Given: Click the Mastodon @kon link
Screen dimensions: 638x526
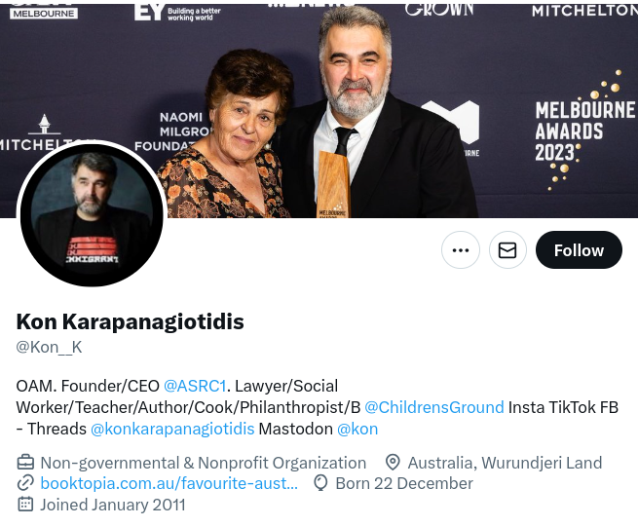Looking at the screenshot, I should (x=357, y=429).
